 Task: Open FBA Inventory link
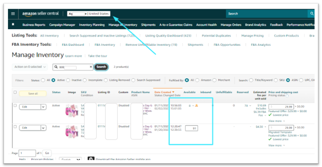coord(105,45)
